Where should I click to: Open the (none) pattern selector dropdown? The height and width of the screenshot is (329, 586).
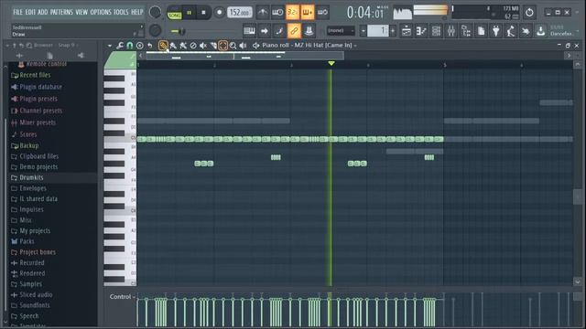(341, 30)
